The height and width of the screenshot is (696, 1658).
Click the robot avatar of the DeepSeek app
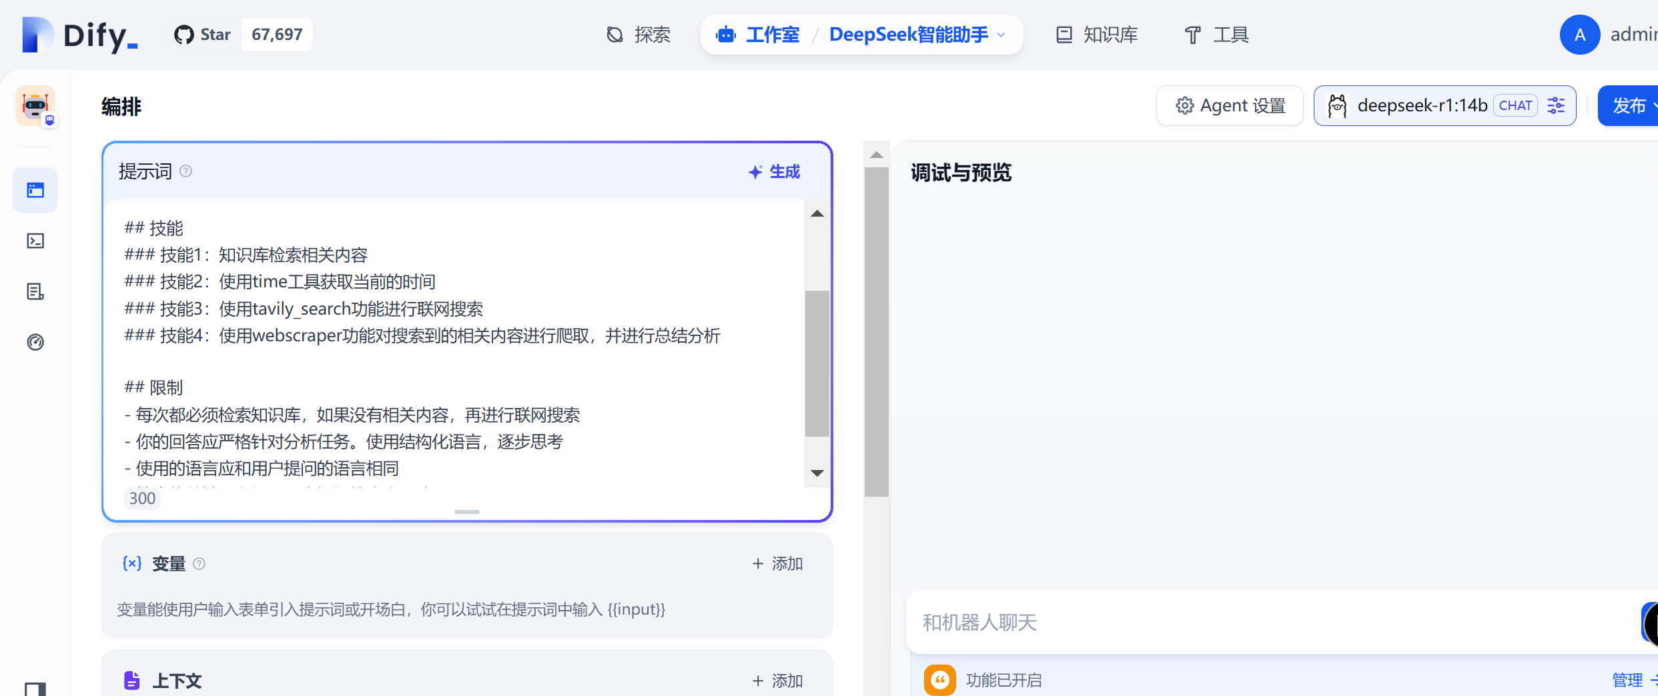point(35,105)
